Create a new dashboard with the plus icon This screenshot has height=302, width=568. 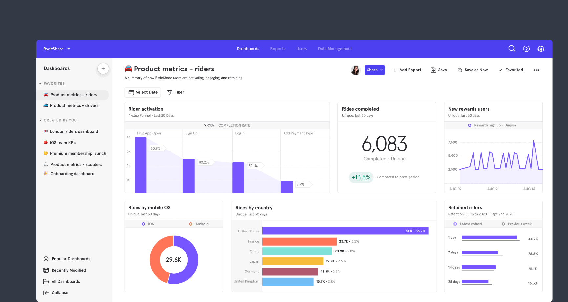coord(103,69)
